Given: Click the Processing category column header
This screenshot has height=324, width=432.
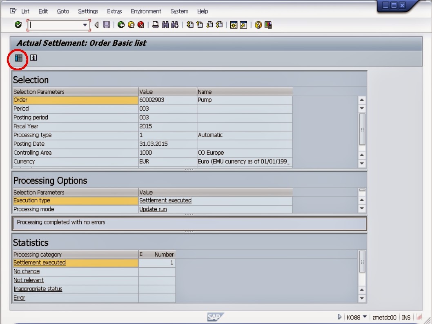Looking at the screenshot, I should [x=76, y=254].
